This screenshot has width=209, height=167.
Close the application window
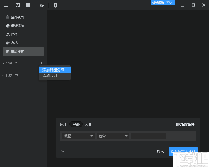pyautogui.click(x=204, y=5)
